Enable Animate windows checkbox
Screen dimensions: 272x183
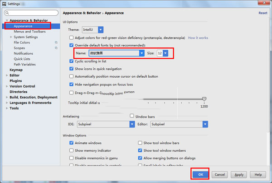(x=71, y=143)
